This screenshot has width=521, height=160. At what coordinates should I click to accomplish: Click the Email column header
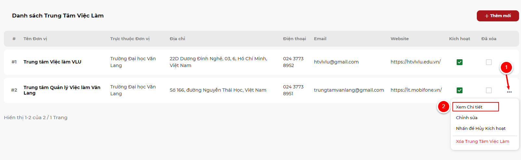coord(320,39)
